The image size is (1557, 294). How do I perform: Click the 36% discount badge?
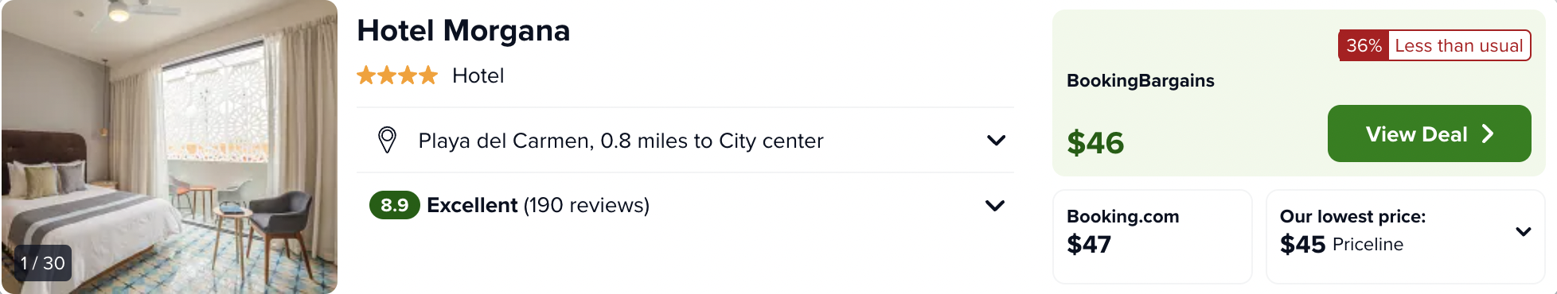click(1364, 45)
